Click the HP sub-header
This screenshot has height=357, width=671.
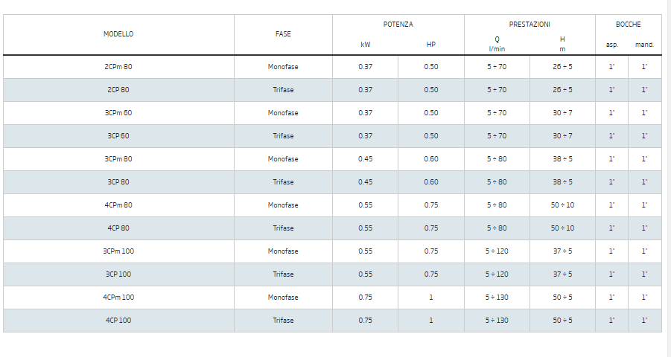point(431,45)
